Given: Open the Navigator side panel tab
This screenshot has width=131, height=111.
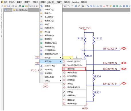Looking at the screenshot, I should coord(1,25).
